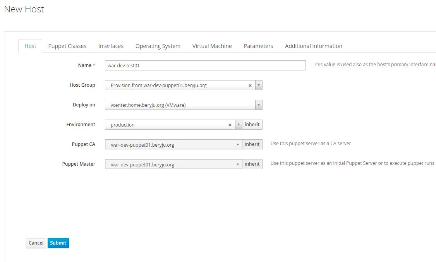The height and width of the screenshot is (262, 436).
Task: Submit the new host form
Action: (58, 243)
